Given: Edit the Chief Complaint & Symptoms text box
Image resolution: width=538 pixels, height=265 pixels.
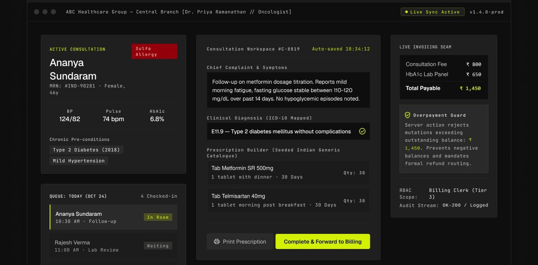Looking at the screenshot, I should click(x=288, y=90).
